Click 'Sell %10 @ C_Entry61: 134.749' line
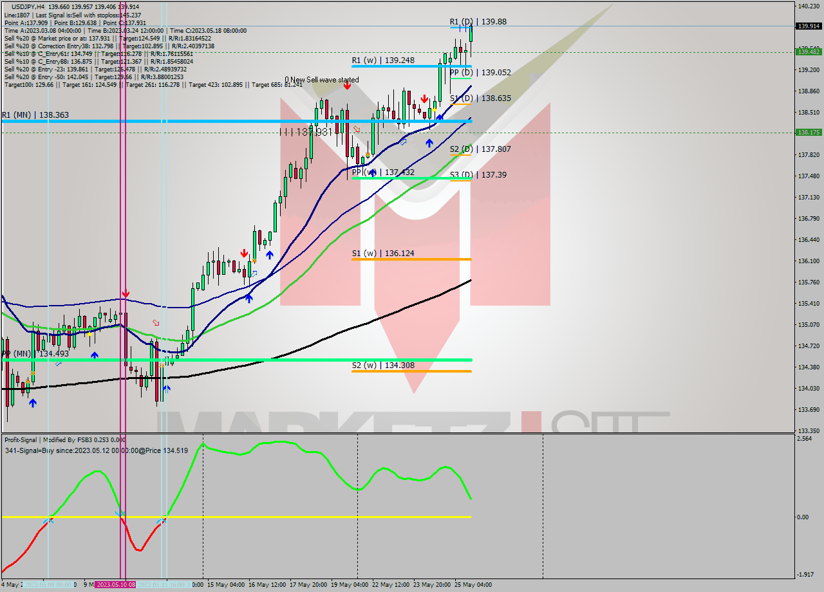This screenshot has width=824, height=592. 98,54
